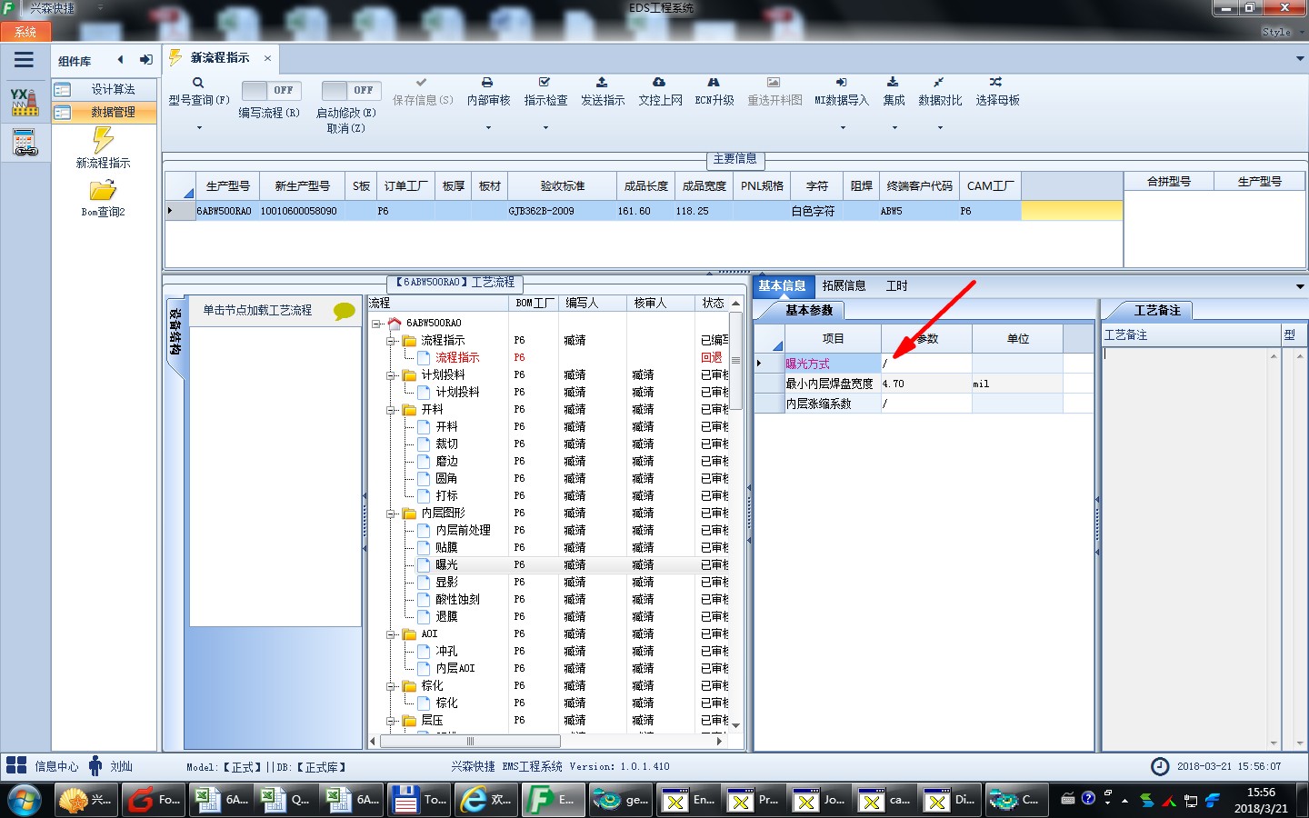Image resolution: width=1309 pixels, height=818 pixels.
Task: Switch to 基本信息 tab
Action: tap(782, 285)
